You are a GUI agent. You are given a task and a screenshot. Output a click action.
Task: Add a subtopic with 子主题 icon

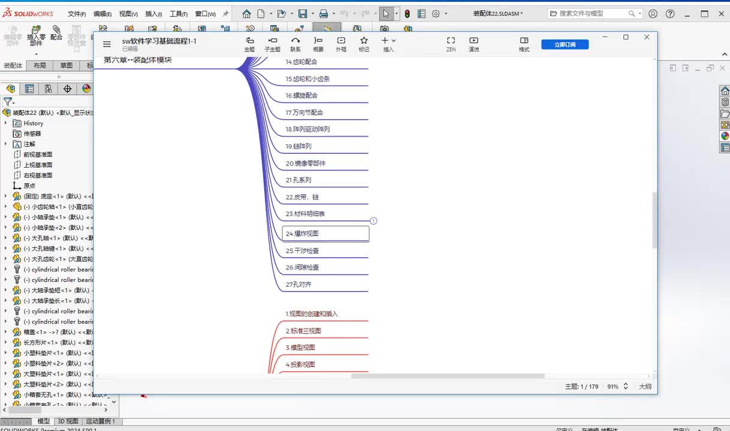point(272,44)
